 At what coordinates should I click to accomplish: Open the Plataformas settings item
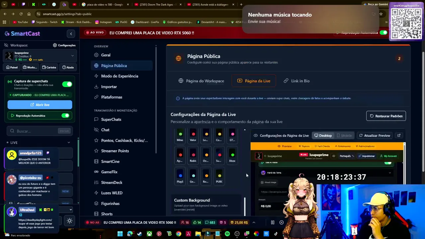click(x=122, y=97)
